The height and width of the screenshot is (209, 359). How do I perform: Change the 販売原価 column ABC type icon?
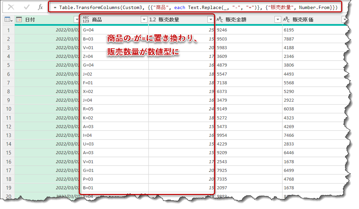[x=286, y=20]
